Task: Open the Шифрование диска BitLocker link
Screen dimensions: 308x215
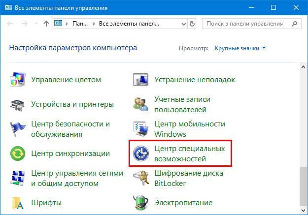Action: [189, 178]
